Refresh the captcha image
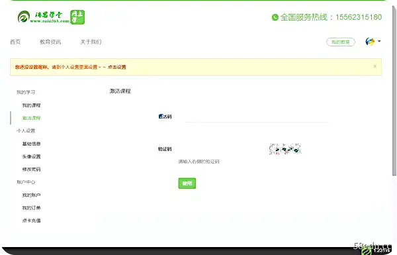The image size is (397, 255). [x=285, y=149]
